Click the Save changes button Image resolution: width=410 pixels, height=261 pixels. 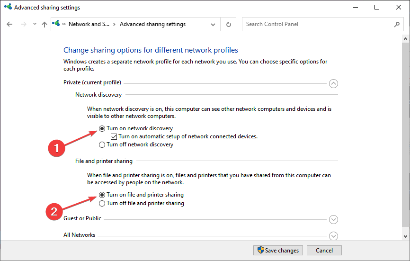[x=278, y=250]
